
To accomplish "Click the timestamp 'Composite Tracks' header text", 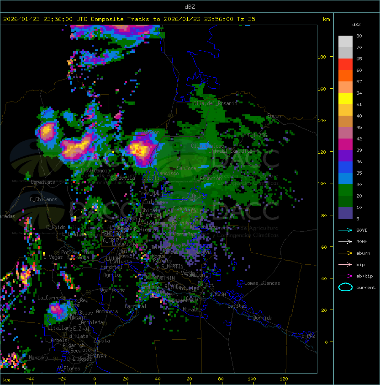I will tap(120, 19).
